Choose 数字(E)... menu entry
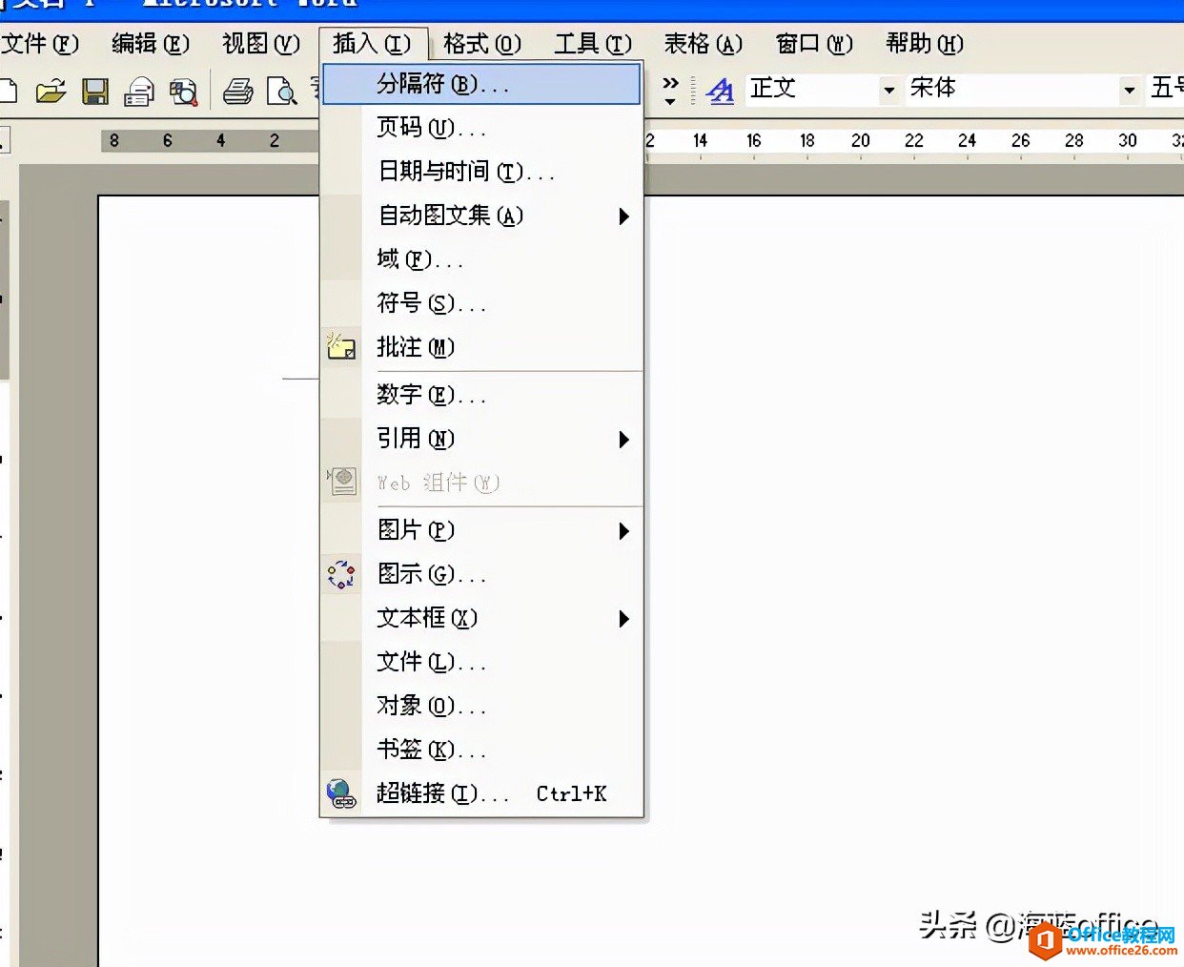 pyautogui.click(x=481, y=395)
